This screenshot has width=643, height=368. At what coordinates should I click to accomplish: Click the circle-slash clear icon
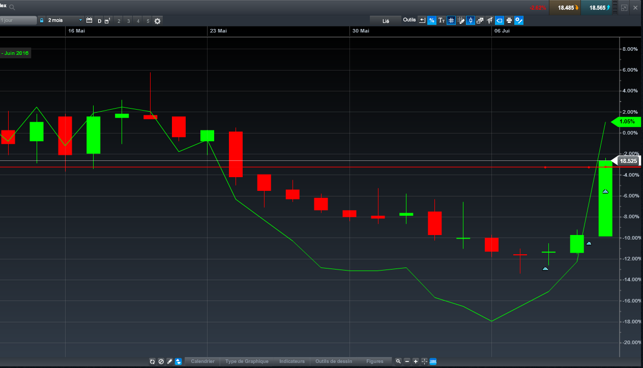pos(161,361)
